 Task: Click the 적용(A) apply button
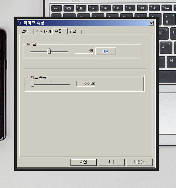click(140, 162)
